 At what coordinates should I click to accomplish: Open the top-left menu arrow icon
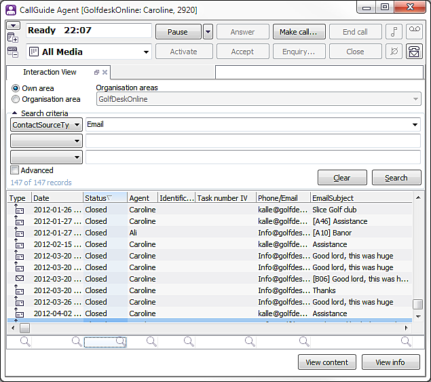tap(13, 26)
